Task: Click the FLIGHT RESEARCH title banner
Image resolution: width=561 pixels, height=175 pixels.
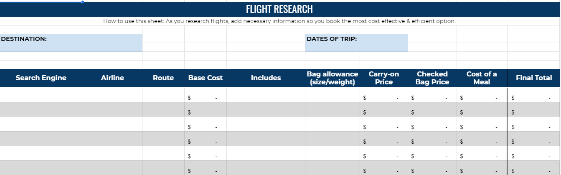Action: [279, 9]
